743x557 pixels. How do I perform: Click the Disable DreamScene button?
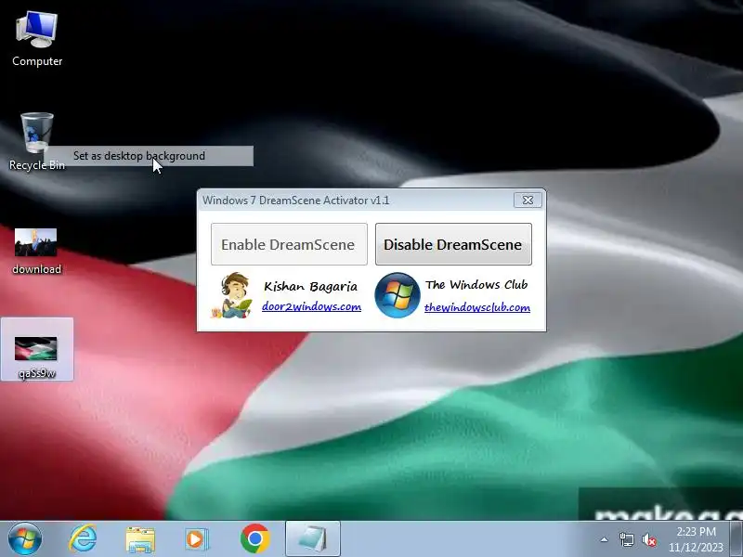(x=453, y=244)
